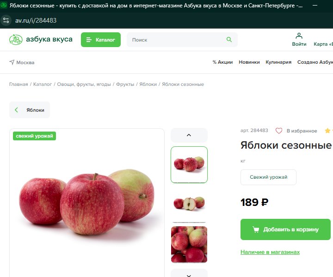Click the Москва location arrow icon
333x277 pixels.
click(x=12, y=62)
